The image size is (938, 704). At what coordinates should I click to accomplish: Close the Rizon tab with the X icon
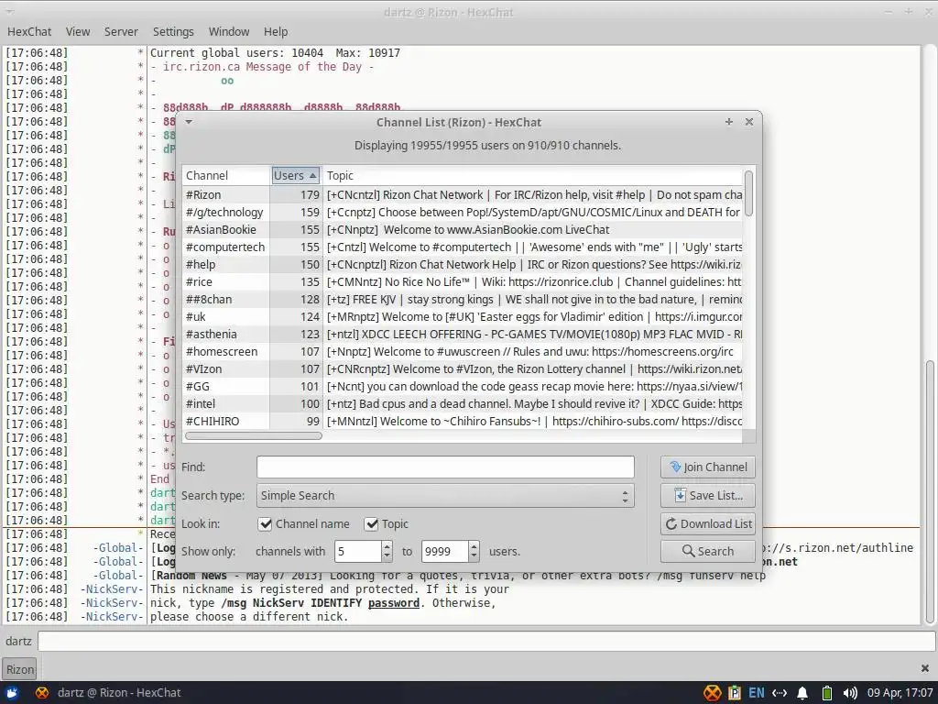pos(925,668)
